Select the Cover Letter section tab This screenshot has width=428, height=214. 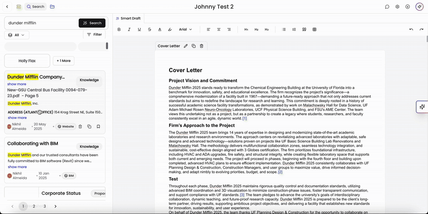pyautogui.click(x=169, y=46)
